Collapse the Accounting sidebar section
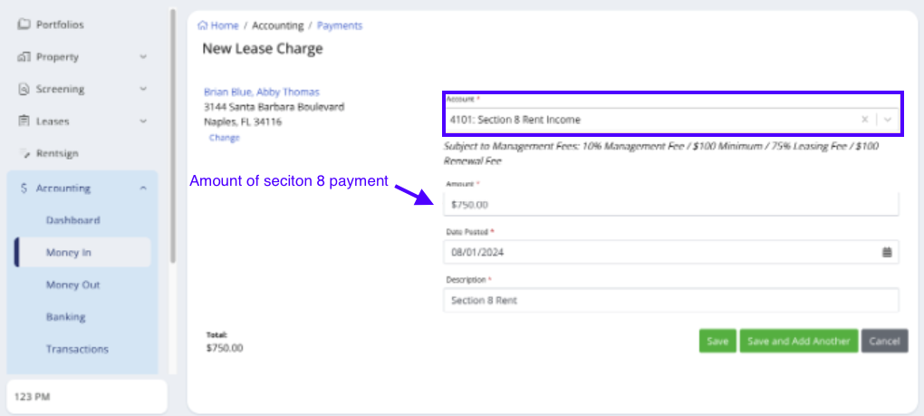Viewport: 924px width, 416px height. [143, 189]
